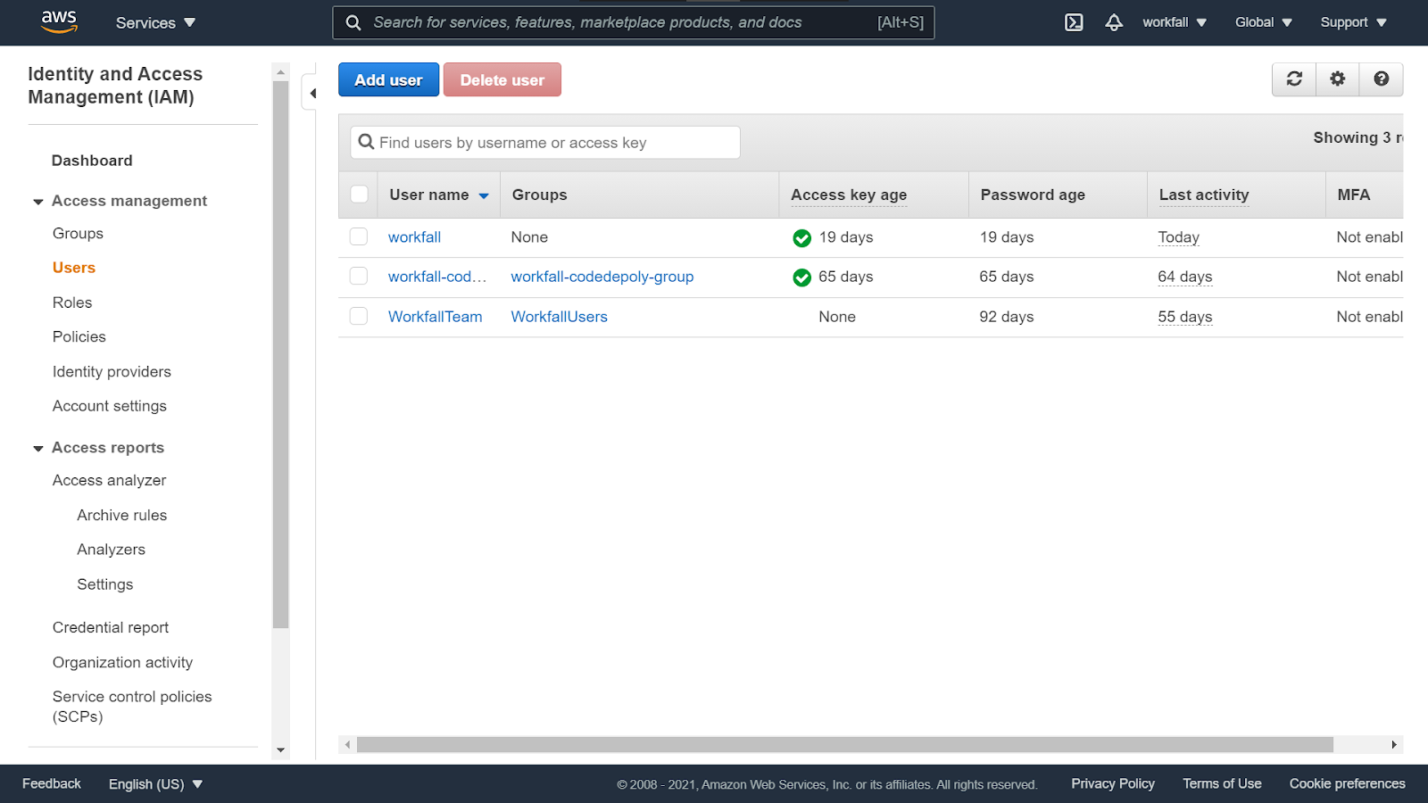Open the workfall-codedepoly-group link

602,277
